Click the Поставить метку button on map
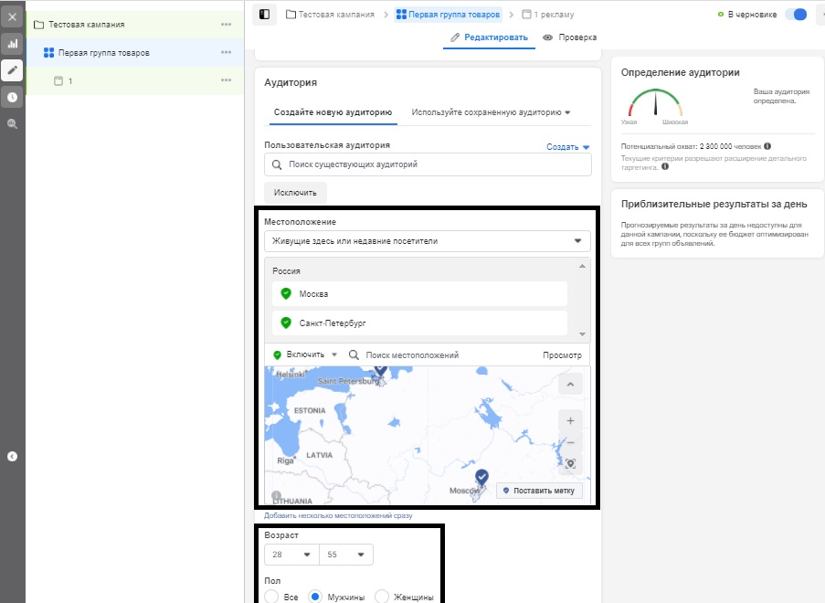This screenshot has height=603, width=825. point(539,491)
